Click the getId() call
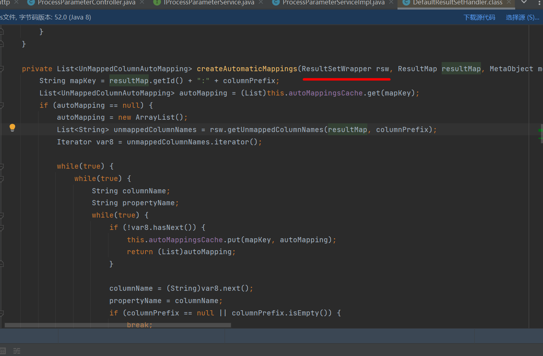543x356 pixels. click(x=169, y=81)
